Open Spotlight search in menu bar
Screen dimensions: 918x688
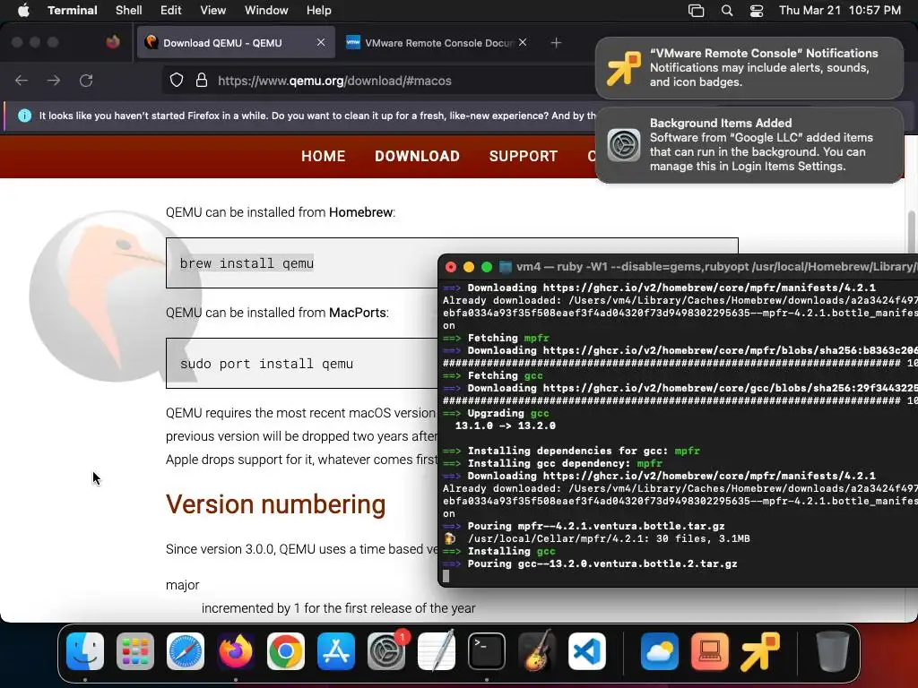pos(726,11)
